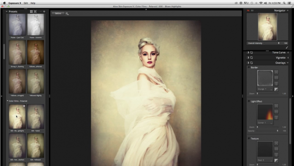Expand the Tone Curve panel arrow
Viewport: 294px width, 166px height.
coord(288,53)
